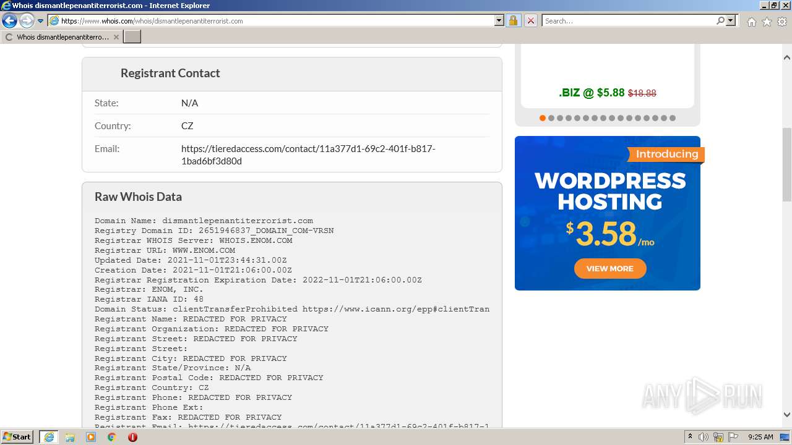Click the crossed-out $18.88 price

pyautogui.click(x=642, y=93)
